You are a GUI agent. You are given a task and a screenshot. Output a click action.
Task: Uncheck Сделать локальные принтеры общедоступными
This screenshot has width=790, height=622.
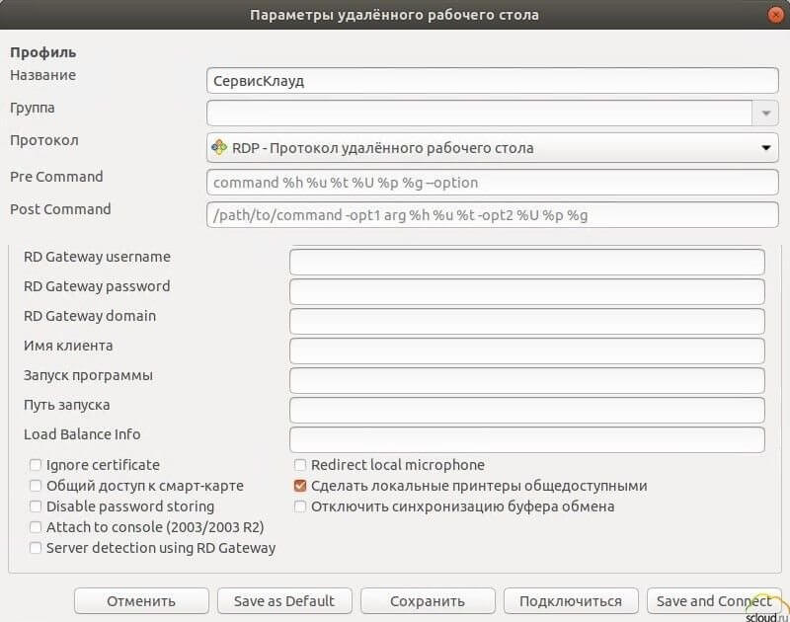(x=301, y=486)
